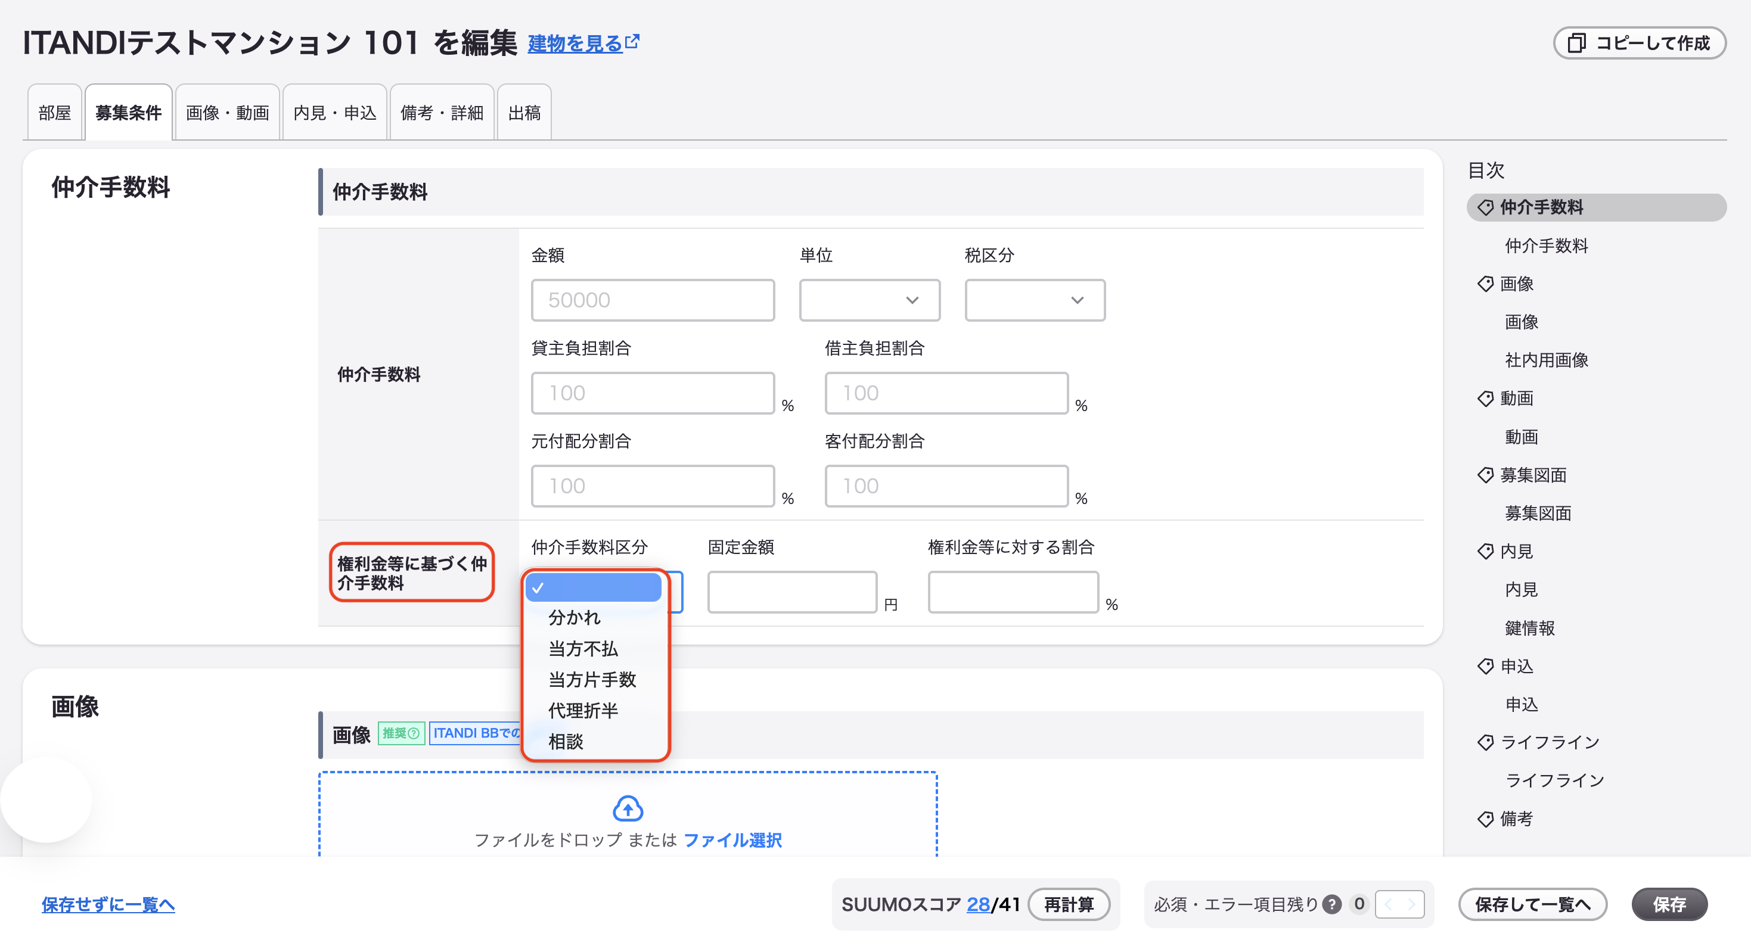Click the 保存して一覧へ button

coord(1532,904)
